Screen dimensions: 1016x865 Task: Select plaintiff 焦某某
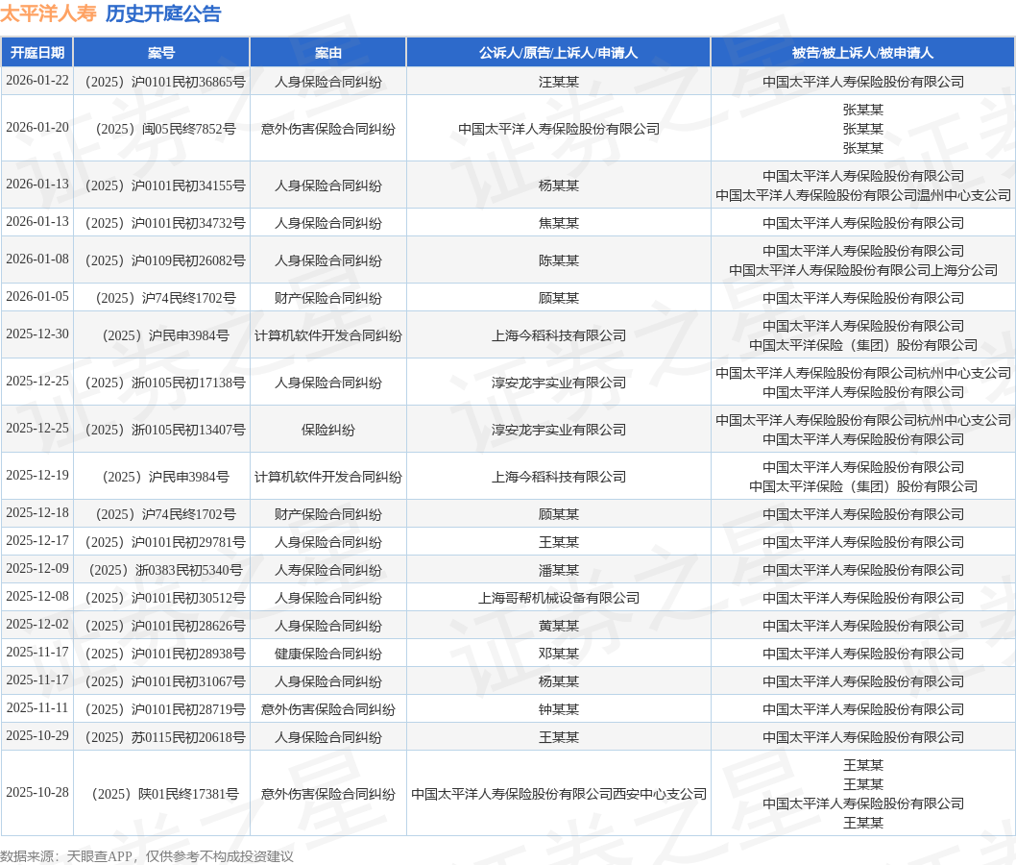point(559,224)
